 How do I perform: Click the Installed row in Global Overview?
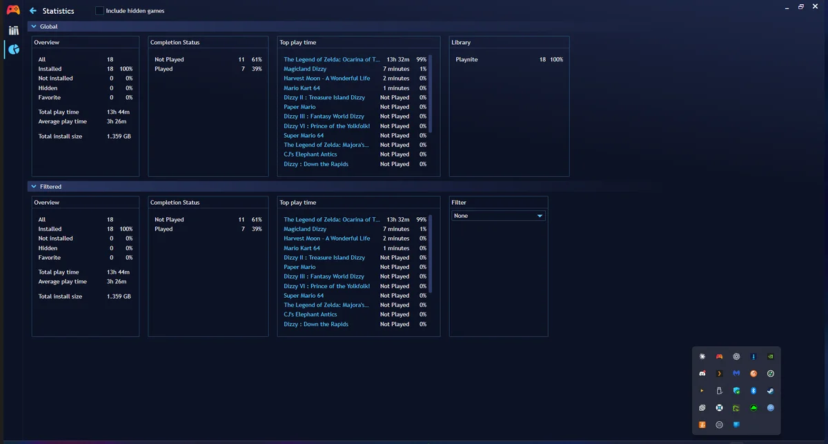86,69
